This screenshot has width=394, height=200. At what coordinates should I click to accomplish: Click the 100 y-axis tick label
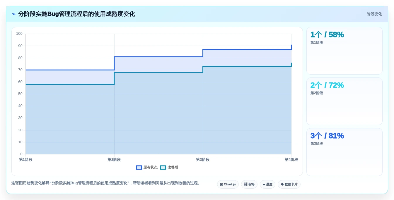click(x=19, y=34)
